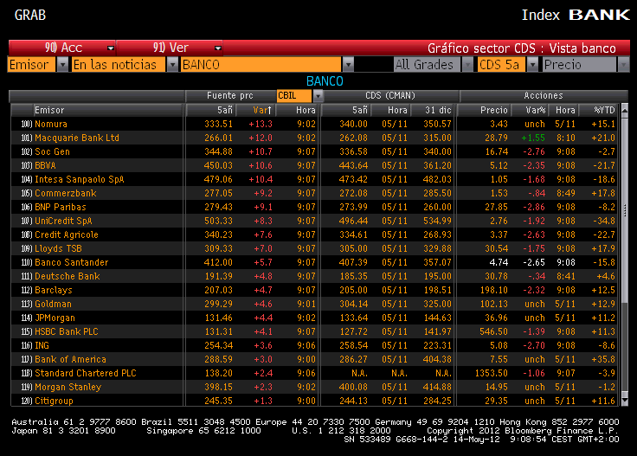637x456 pixels.
Task: Open issuer Lloyds TSB
Action: pyautogui.click(x=58, y=248)
